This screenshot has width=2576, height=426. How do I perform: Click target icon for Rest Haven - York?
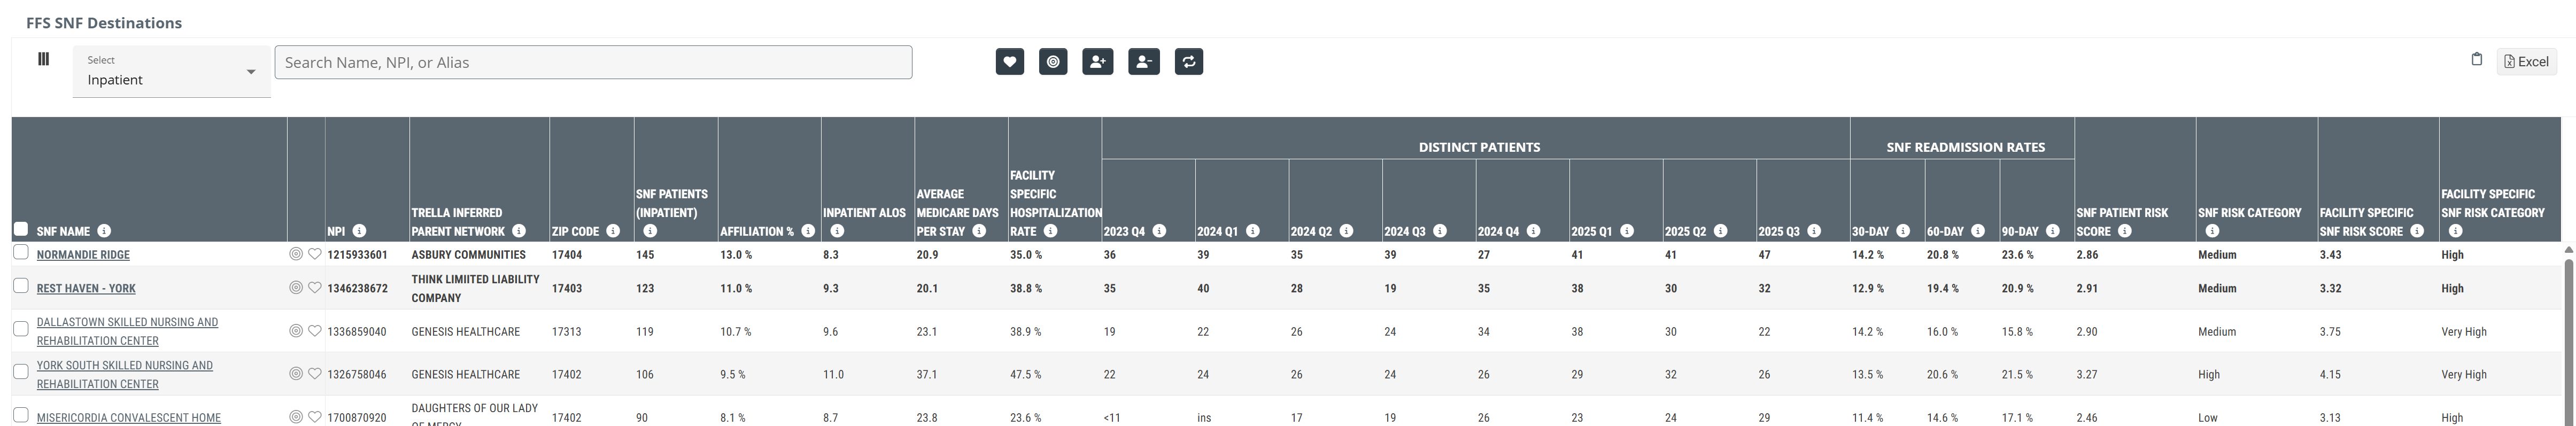(296, 288)
